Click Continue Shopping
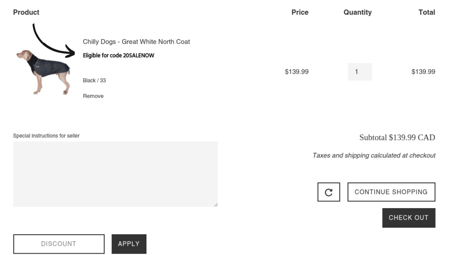This screenshot has width=453, height=255. click(391, 192)
